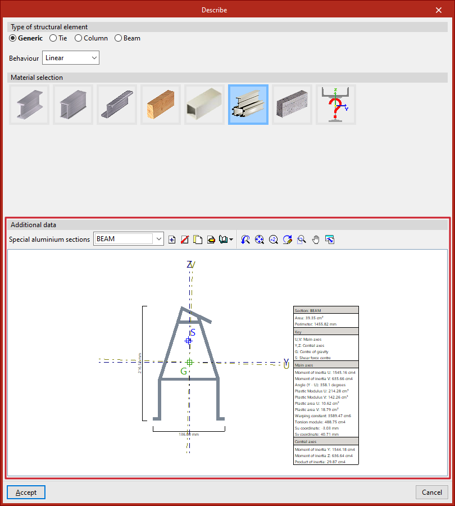The height and width of the screenshot is (506, 455).
Task: Click the 'Torsion module: 488.75 cm4' line
Action: tap(320, 422)
